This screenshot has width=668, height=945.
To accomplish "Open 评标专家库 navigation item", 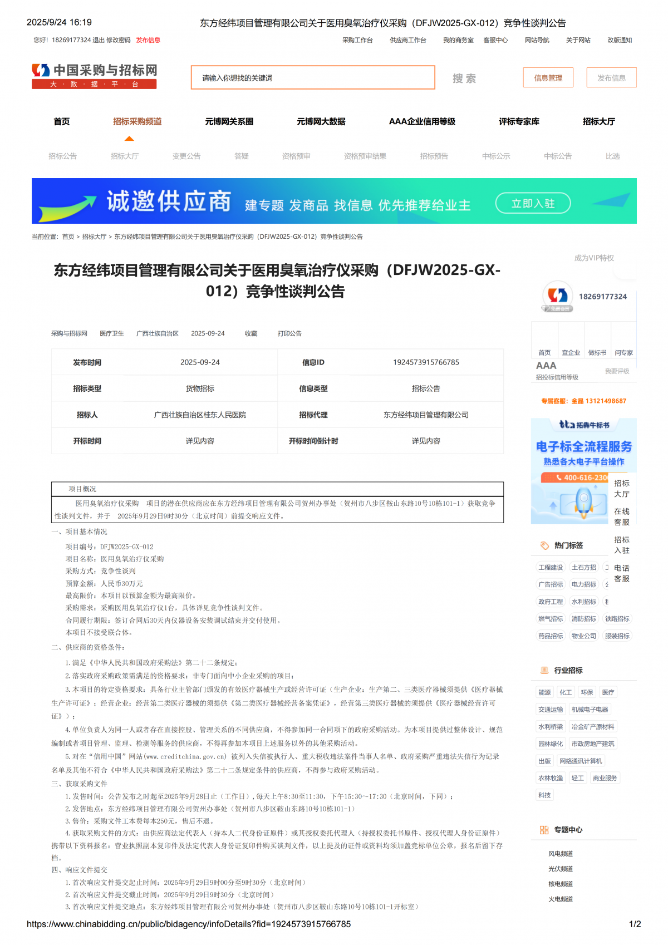I will pos(519,121).
